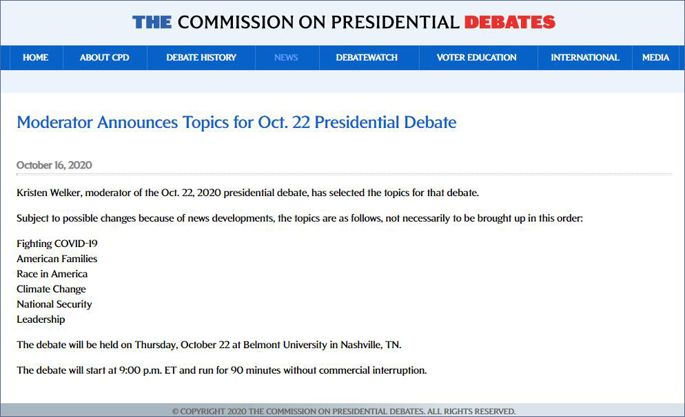This screenshot has width=685, height=417.
Task: Click the National Security topic
Action: click(54, 304)
